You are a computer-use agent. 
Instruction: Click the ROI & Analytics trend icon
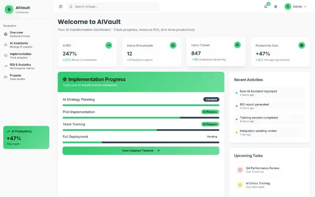(x=6, y=66)
